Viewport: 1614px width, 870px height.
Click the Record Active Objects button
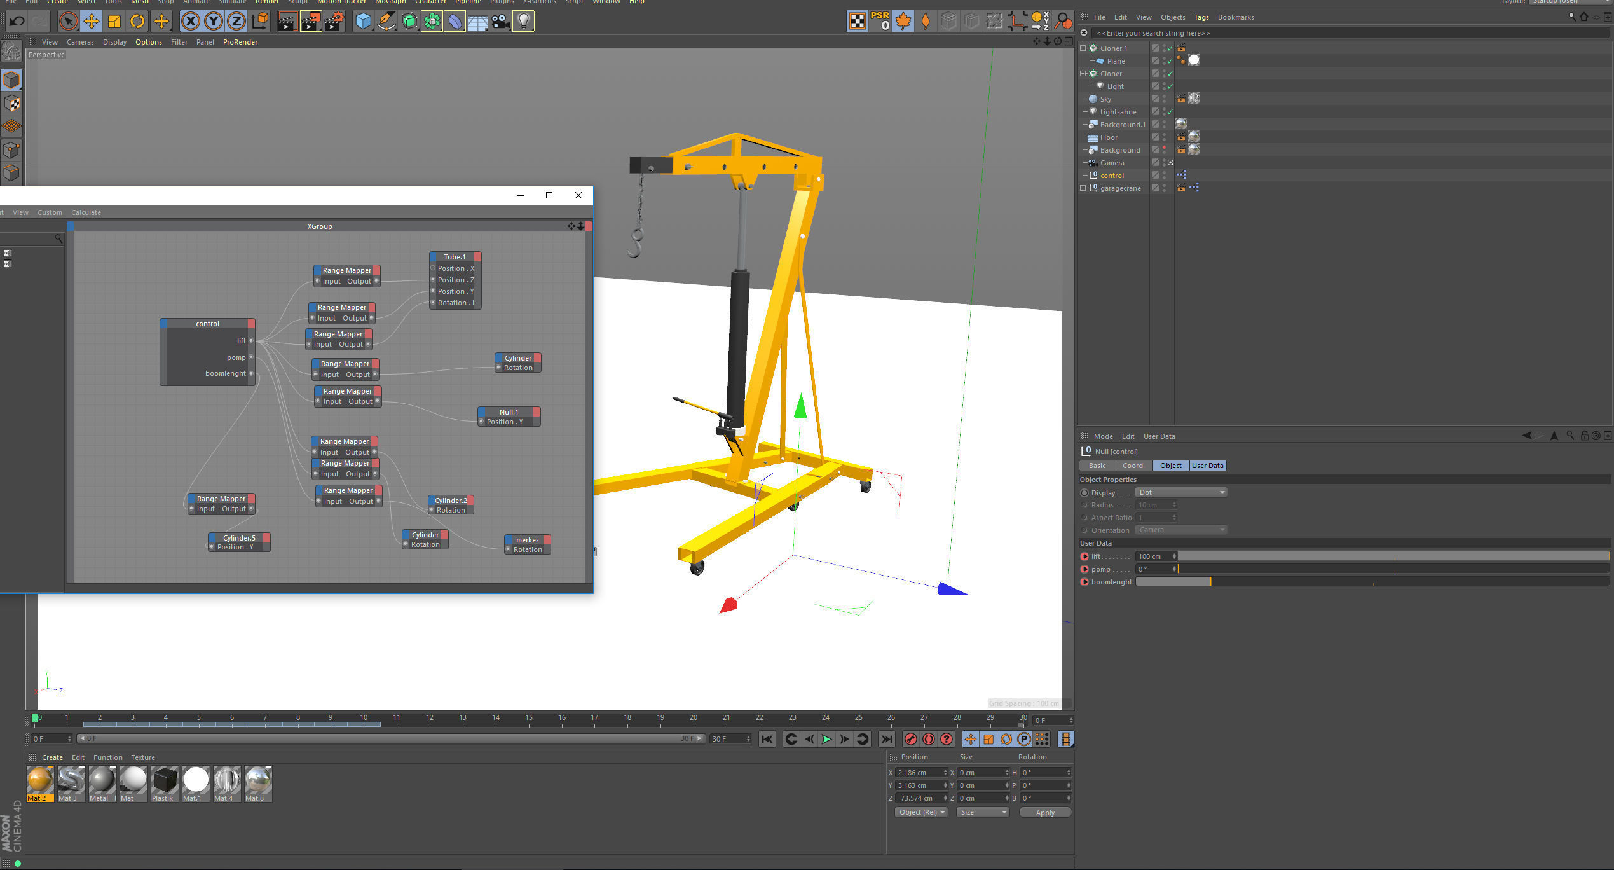[x=911, y=739]
